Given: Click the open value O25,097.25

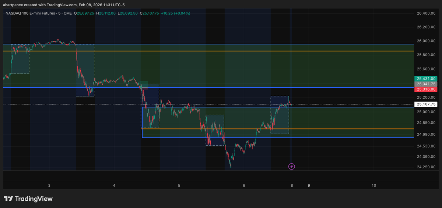Looking at the screenshot, I should point(85,13).
